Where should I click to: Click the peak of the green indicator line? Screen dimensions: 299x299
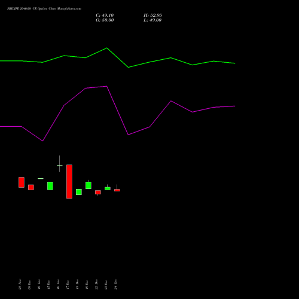pyautogui.click(x=107, y=48)
